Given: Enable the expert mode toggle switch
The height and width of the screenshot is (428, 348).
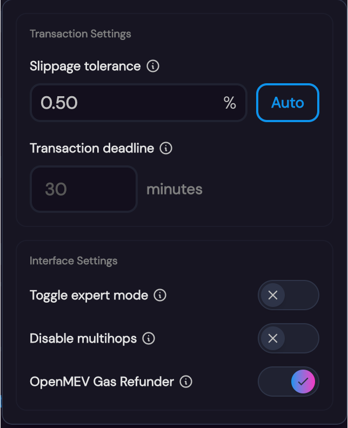Looking at the screenshot, I should 288,295.
